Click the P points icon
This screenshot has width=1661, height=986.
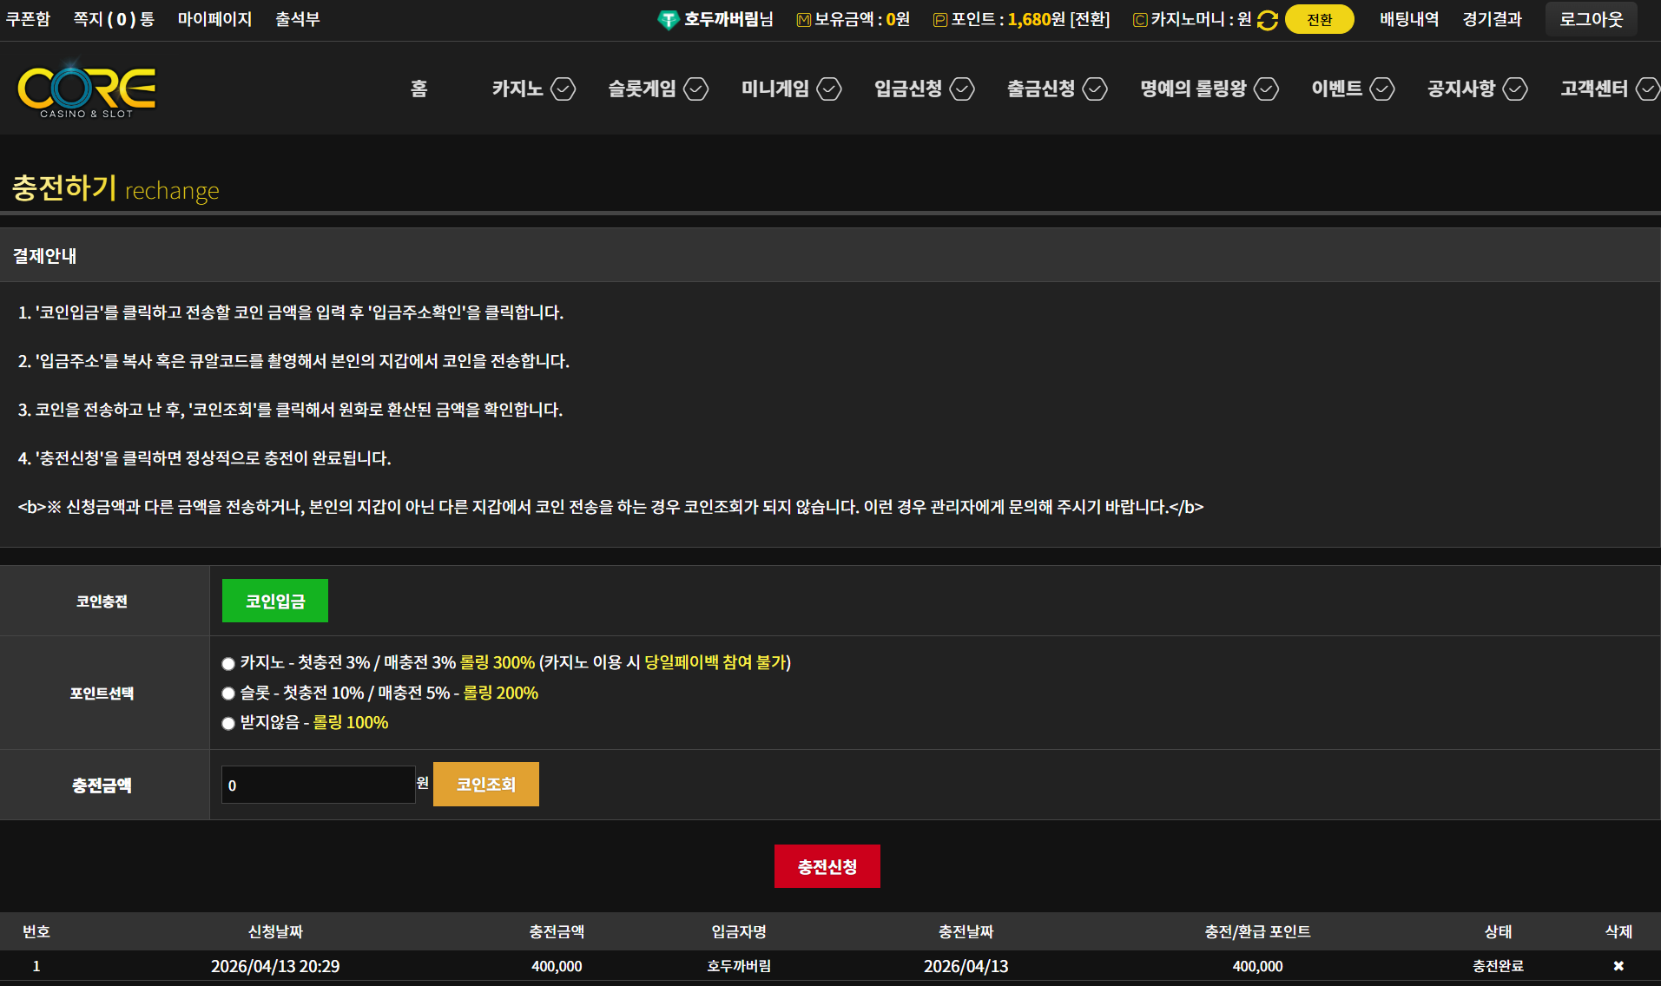point(939,20)
